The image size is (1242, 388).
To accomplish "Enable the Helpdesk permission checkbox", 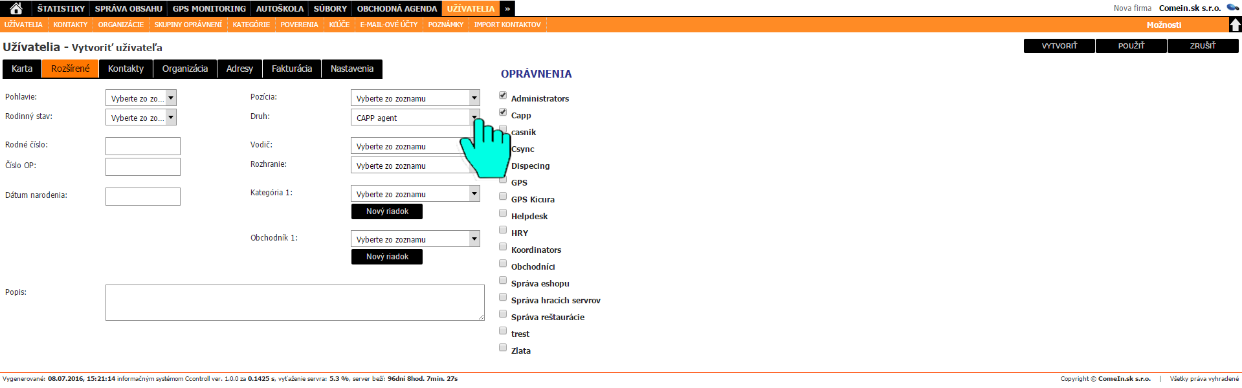I will click(x=503, y=213).
